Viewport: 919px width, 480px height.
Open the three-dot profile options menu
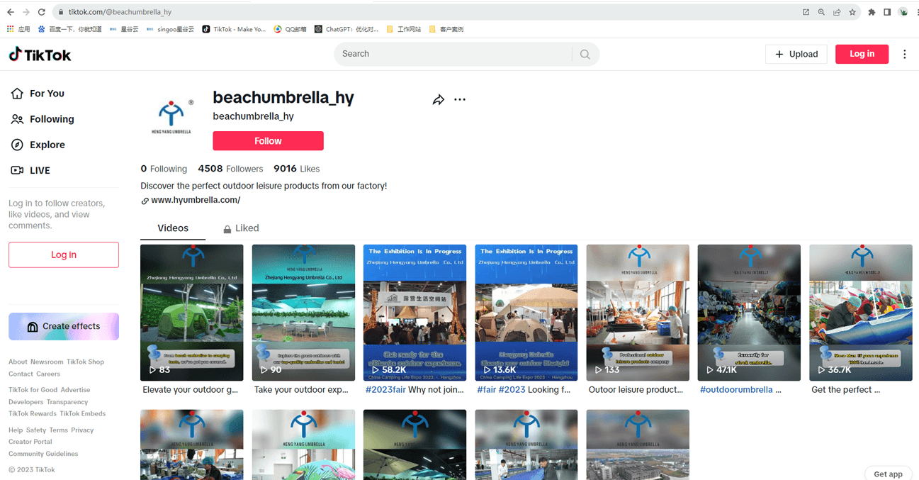[x=460, y=100]
